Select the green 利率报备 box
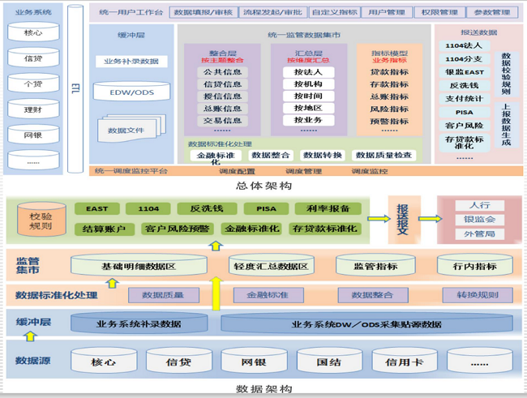Screen dimensions: 527x398 pyautogui.click(x=328, y=209)
